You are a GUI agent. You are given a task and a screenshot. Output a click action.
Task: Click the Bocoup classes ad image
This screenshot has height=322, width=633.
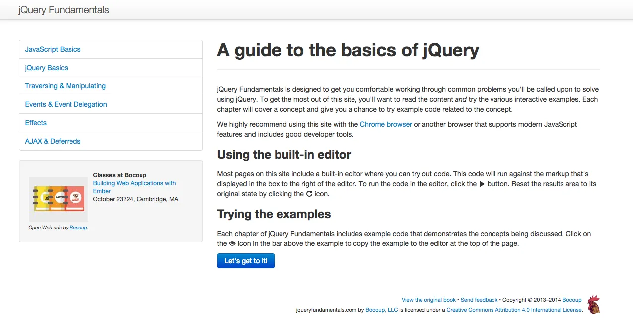click(x=59, y=199)
